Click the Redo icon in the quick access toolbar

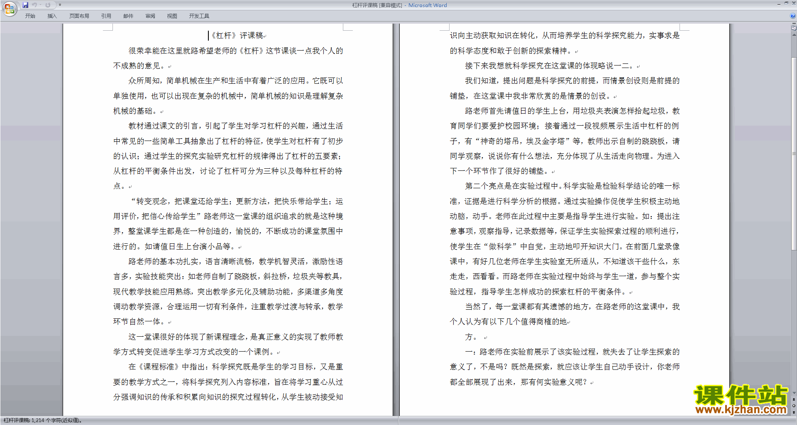click(48, 5)
